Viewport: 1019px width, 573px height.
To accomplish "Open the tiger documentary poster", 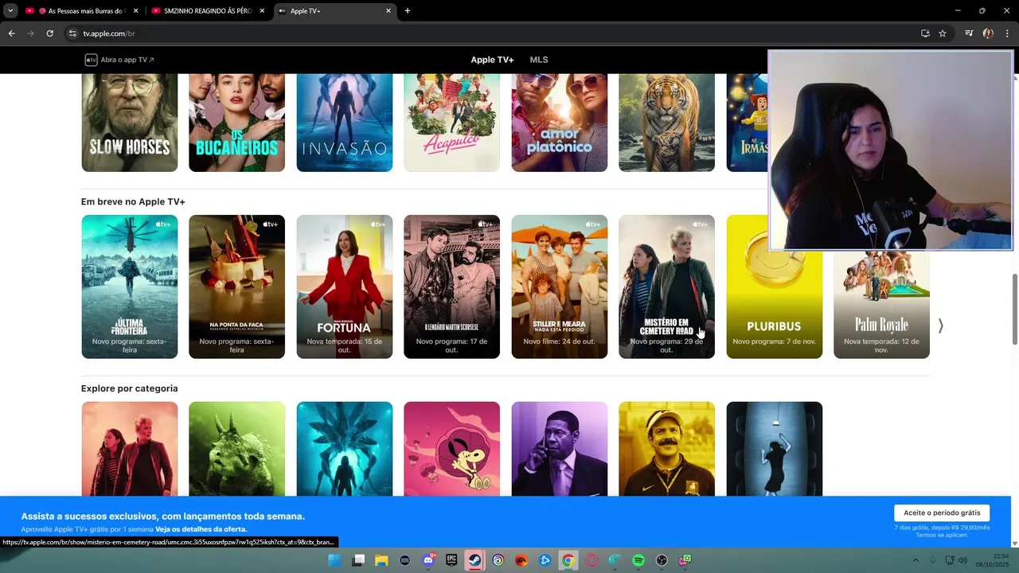I will click(x=667, y=123).
